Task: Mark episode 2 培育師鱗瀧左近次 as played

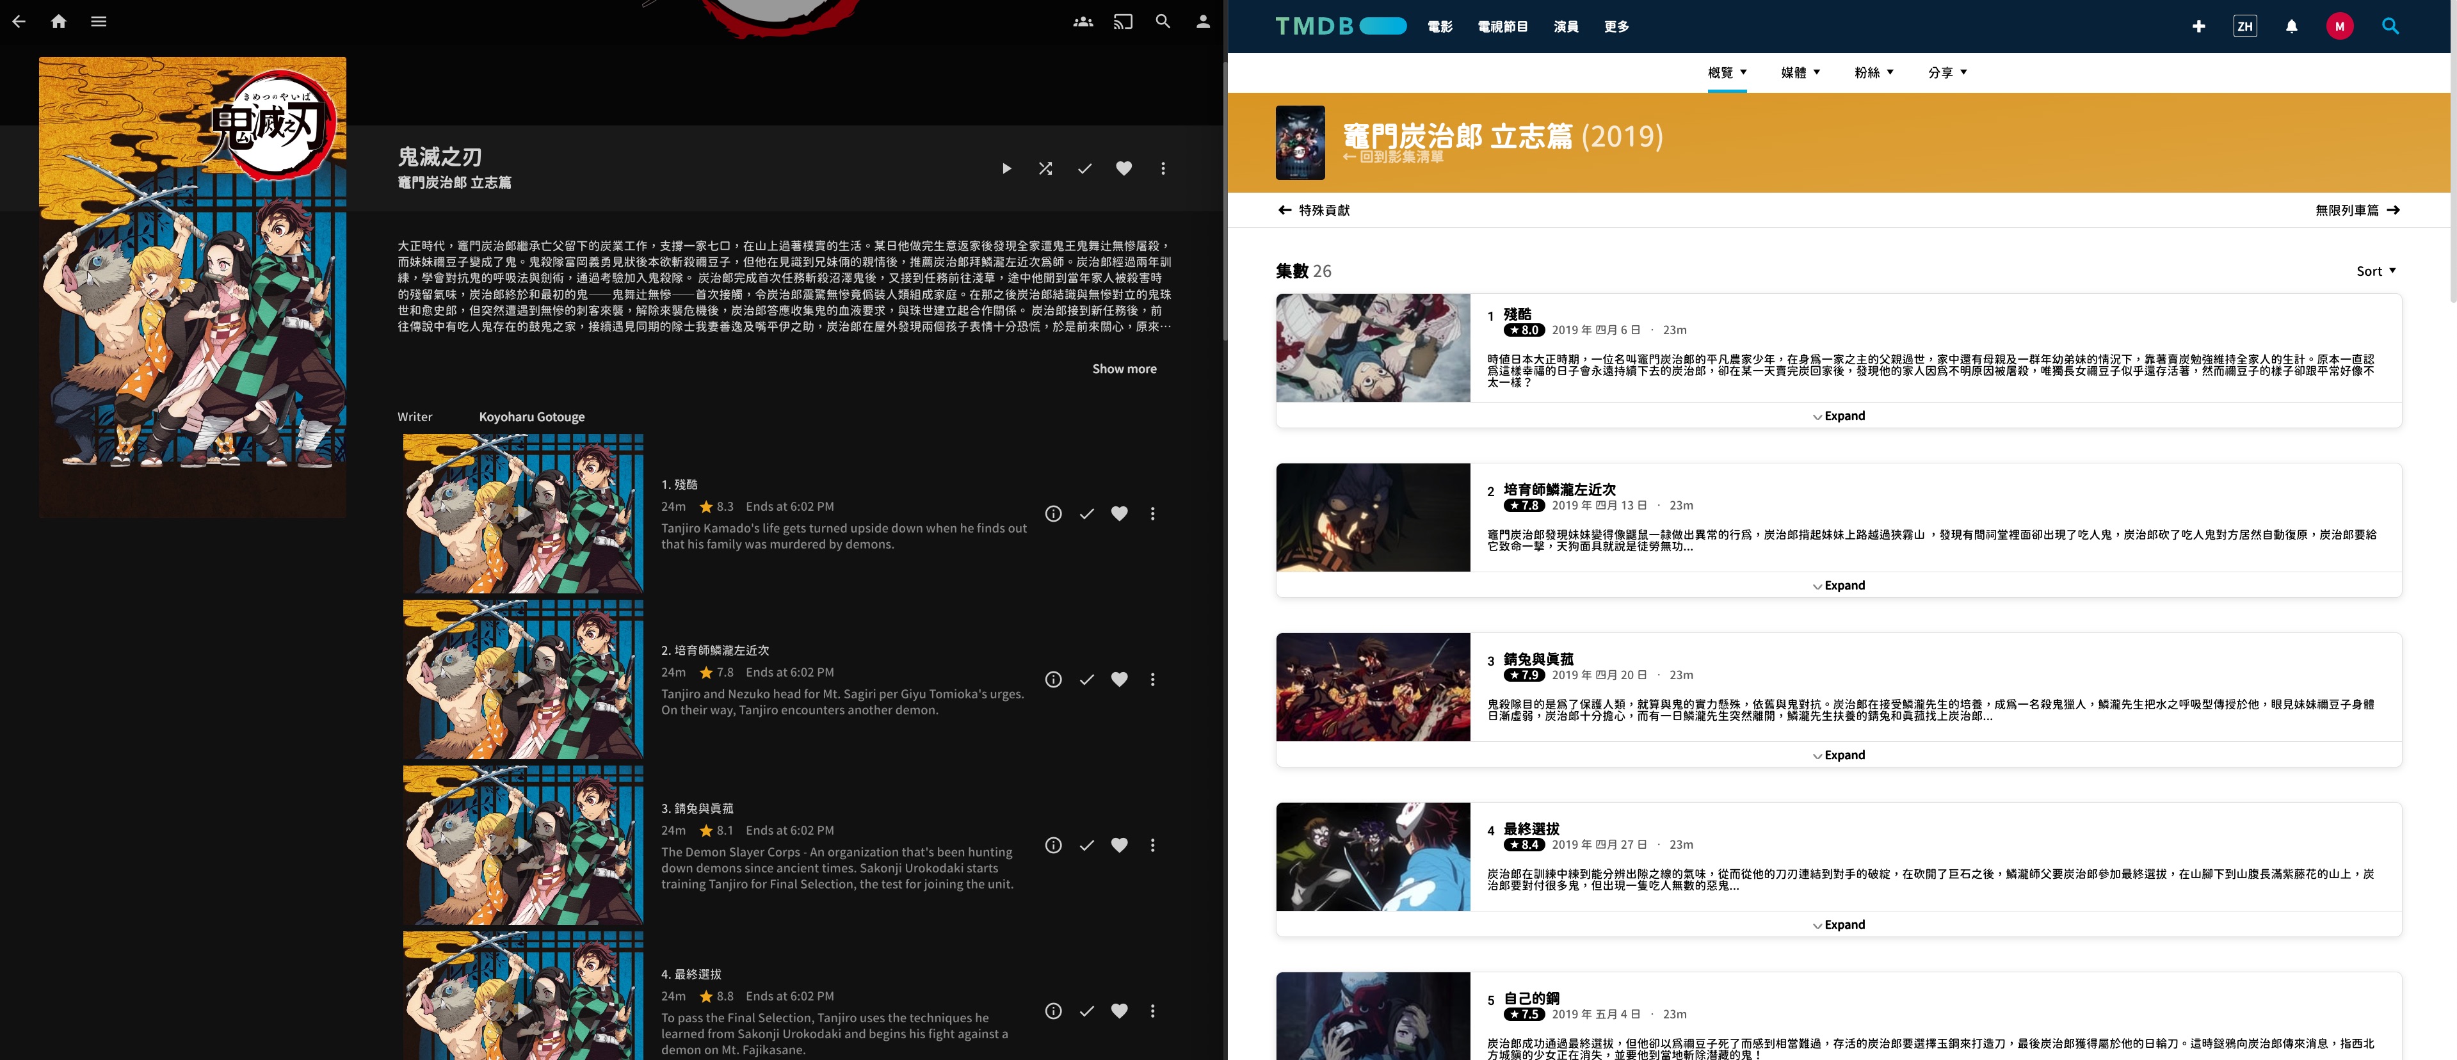Action: [x=1086, y=680]
